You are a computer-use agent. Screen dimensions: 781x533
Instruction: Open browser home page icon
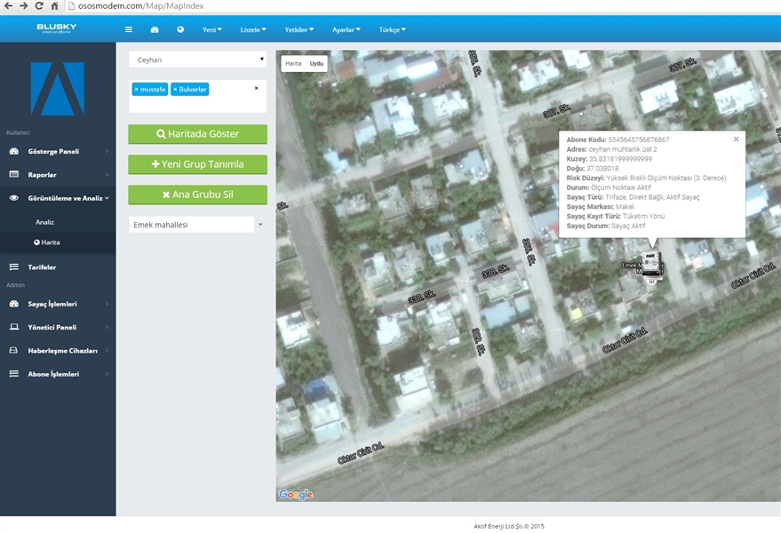click(54, 6)
